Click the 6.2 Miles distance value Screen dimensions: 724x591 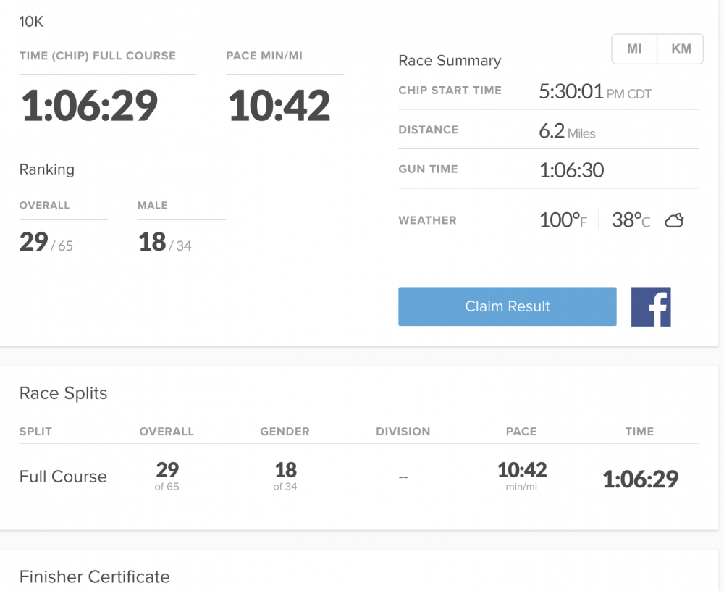(567, 131)
